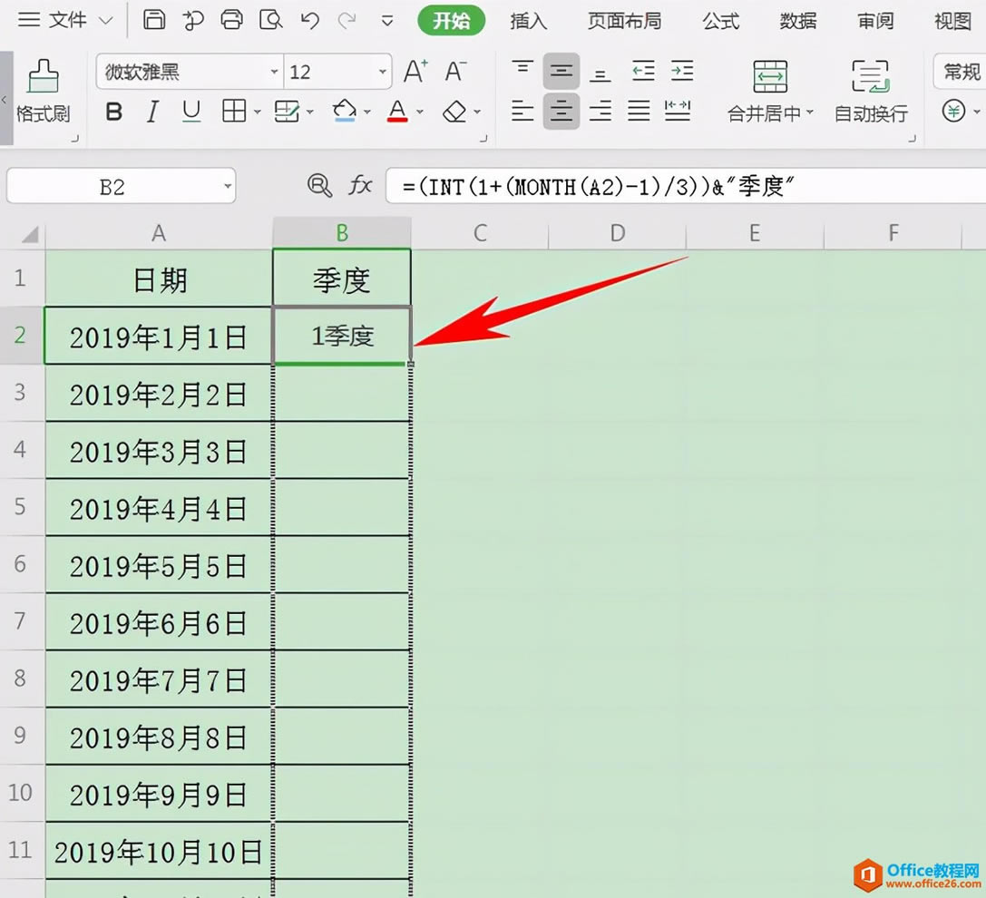Select cell 2019年10月10日
The image size is (986, 898).
159,851
